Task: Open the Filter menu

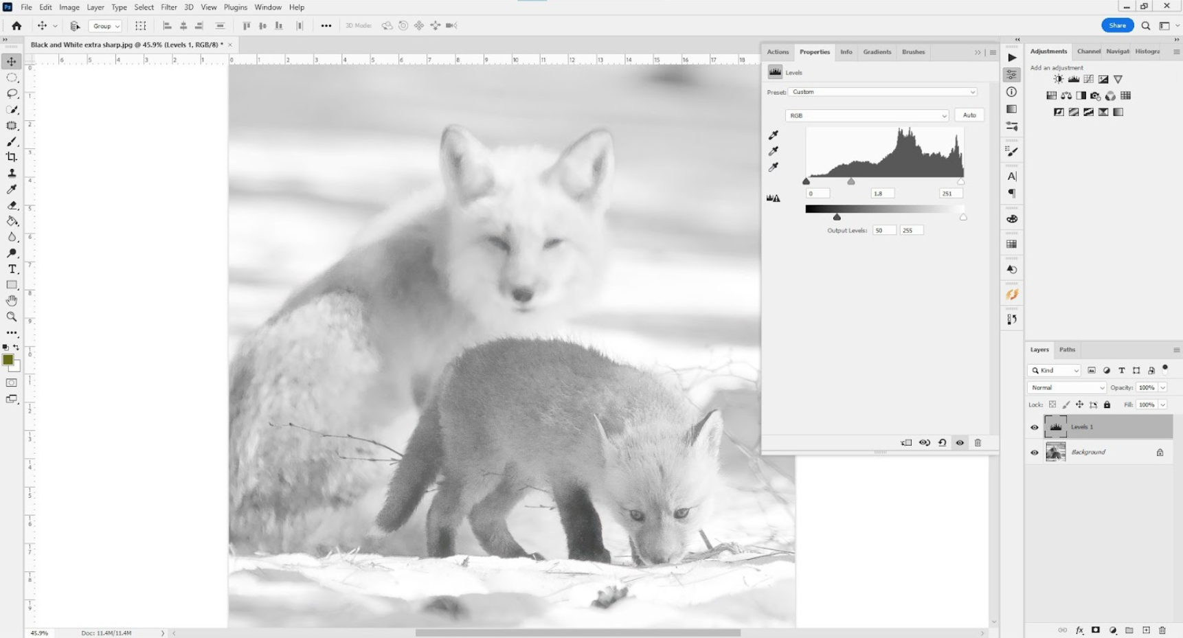Action: (x=169, y=8)
